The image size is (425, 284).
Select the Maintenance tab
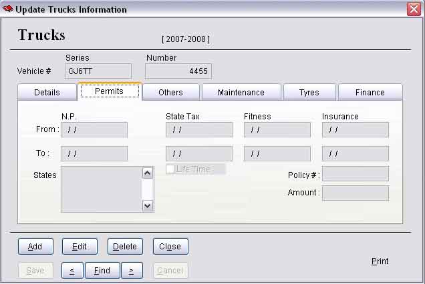(x=241, y=93)
